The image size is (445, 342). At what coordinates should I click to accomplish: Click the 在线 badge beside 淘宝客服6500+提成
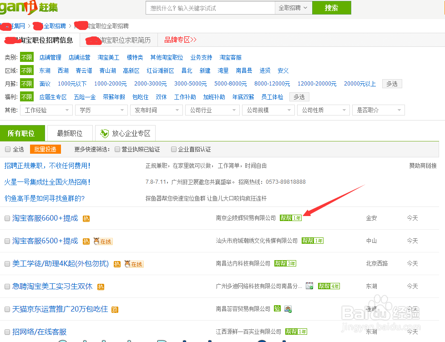pyautogui.click(x=103, y=241)
